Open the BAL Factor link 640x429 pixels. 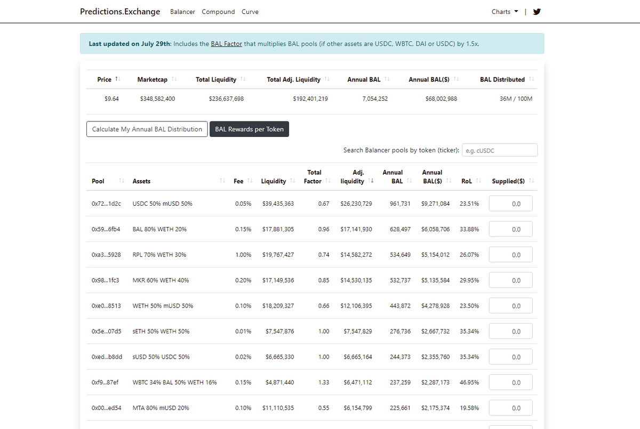point(227,44)
